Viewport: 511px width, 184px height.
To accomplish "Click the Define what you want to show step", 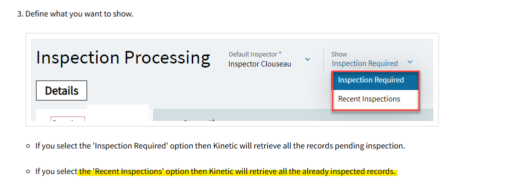I will [x=75, y=14].
